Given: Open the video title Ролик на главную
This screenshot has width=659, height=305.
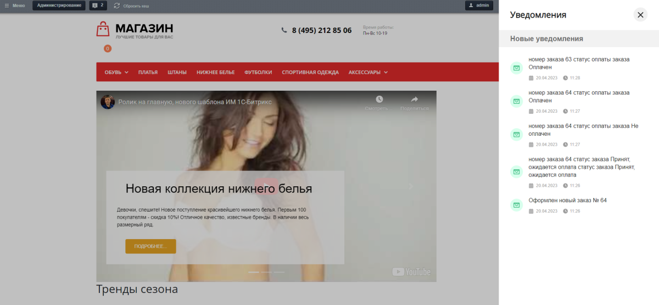Looking at the screenshot, I should (196, 102).
